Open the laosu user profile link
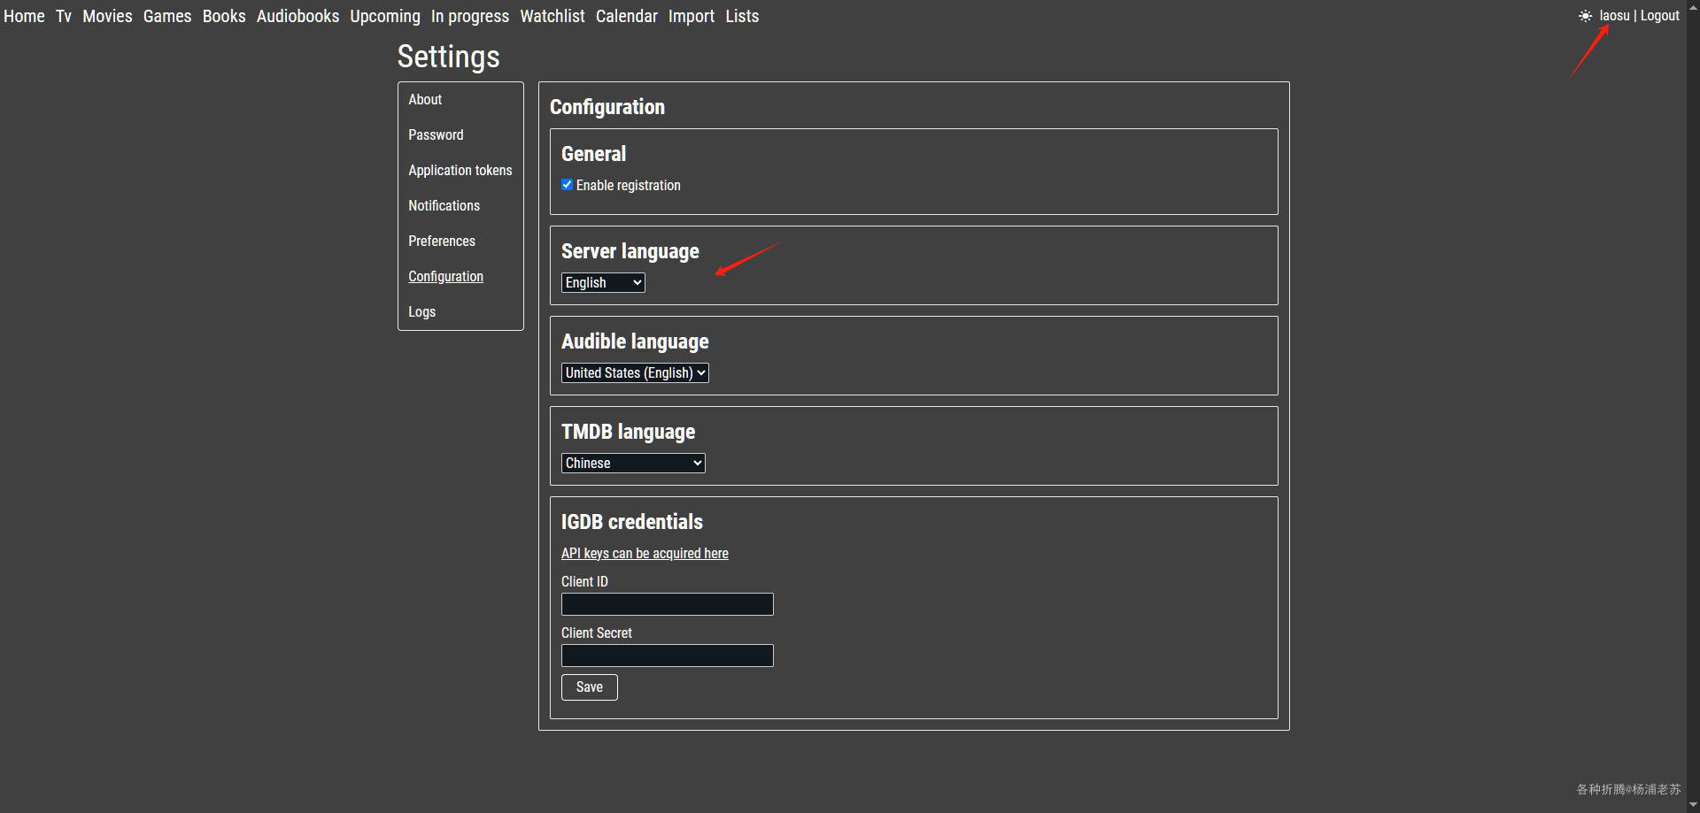 tap(1614, 16)
